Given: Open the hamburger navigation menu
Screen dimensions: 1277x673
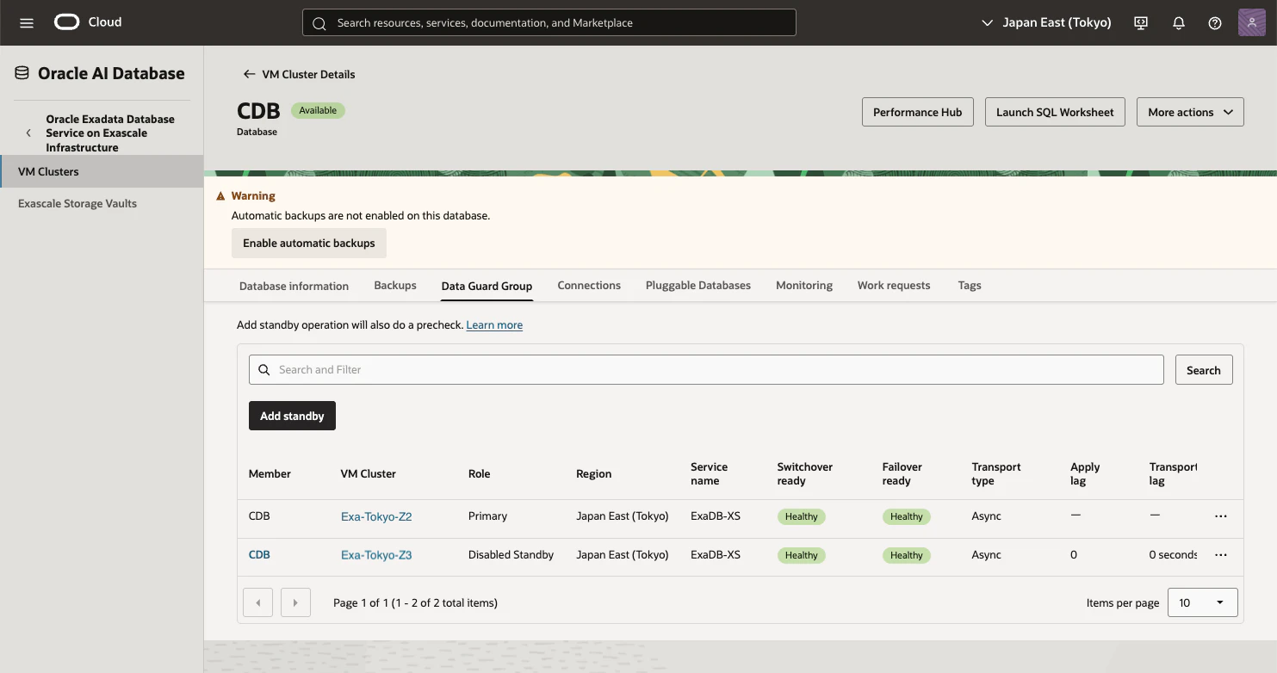Looking at the screenshot, I should [x=27, y=23].
